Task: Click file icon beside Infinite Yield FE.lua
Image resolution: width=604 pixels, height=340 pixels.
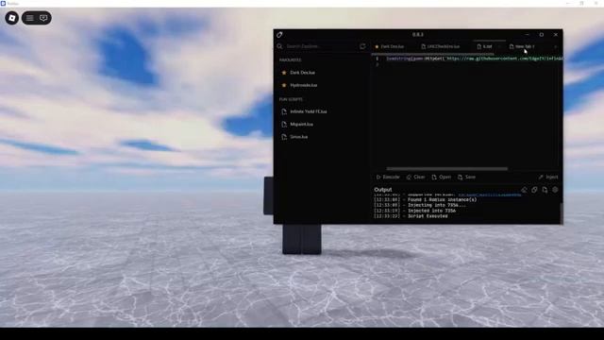Action: point(284,111)
